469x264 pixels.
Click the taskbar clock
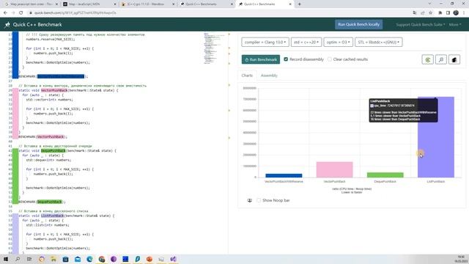click(x=461, y=259)
